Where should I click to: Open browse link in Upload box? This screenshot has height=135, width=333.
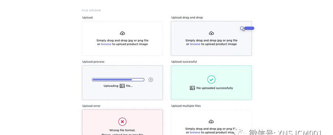(106, 44)
